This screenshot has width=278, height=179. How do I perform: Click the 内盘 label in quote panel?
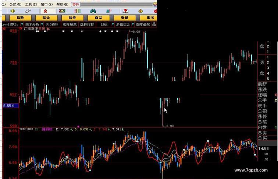click(262, 127)
